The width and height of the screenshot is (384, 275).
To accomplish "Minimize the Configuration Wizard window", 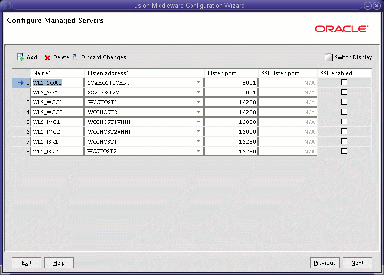I will pyautogui.click(x=368, y=6).
